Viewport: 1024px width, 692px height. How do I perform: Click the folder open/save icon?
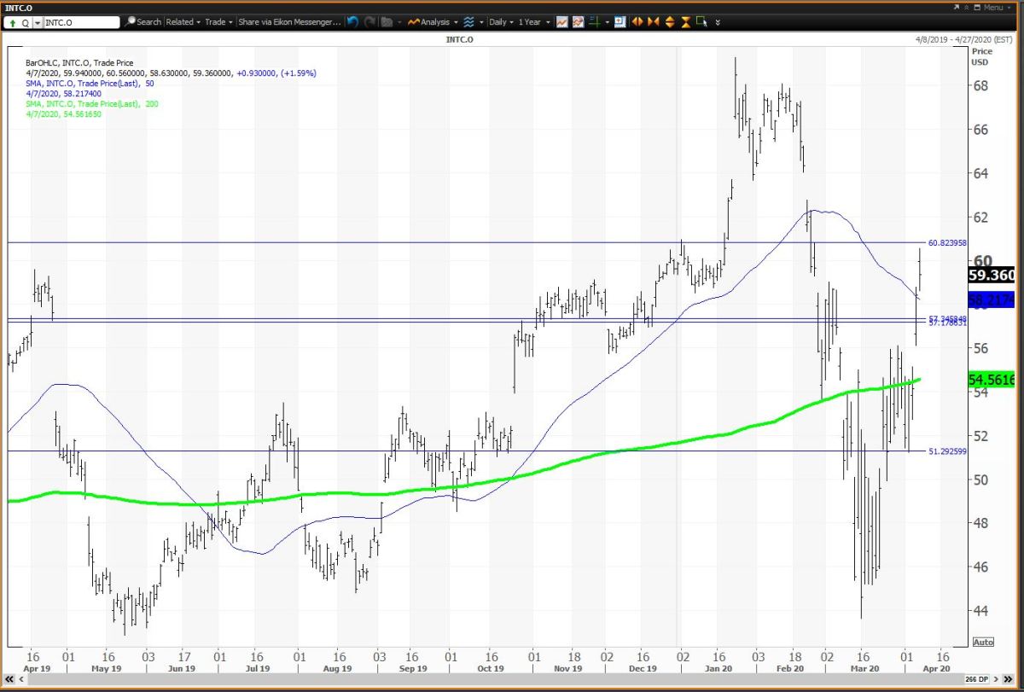(387, 21)
